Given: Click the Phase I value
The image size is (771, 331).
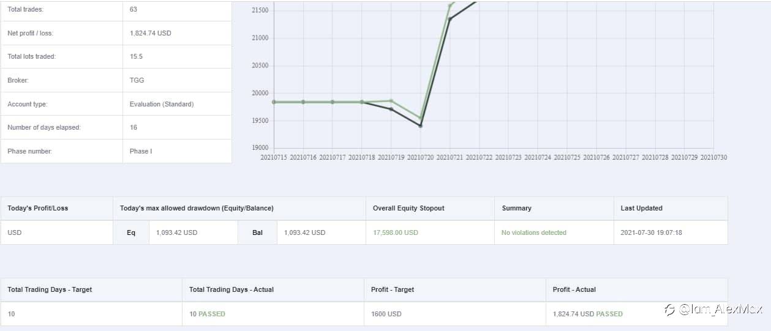Looking at the screenshot, I should coord(141,151).
